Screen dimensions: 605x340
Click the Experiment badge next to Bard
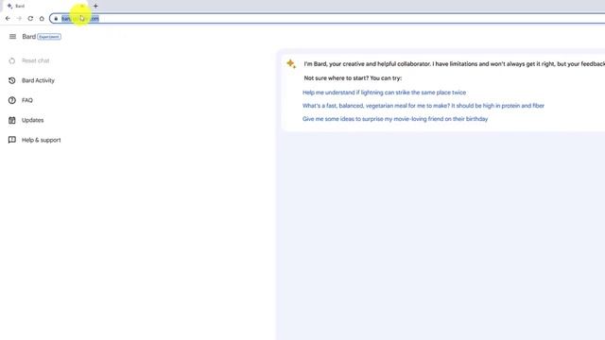click(49, 37)
